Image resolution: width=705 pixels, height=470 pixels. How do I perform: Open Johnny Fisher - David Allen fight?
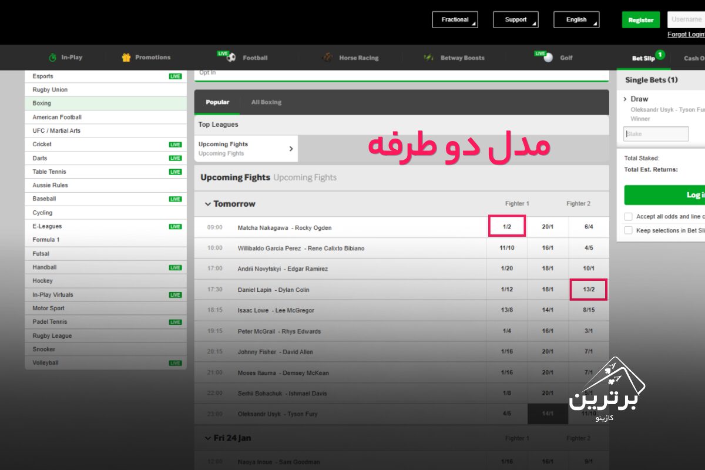tap(275, 352)
